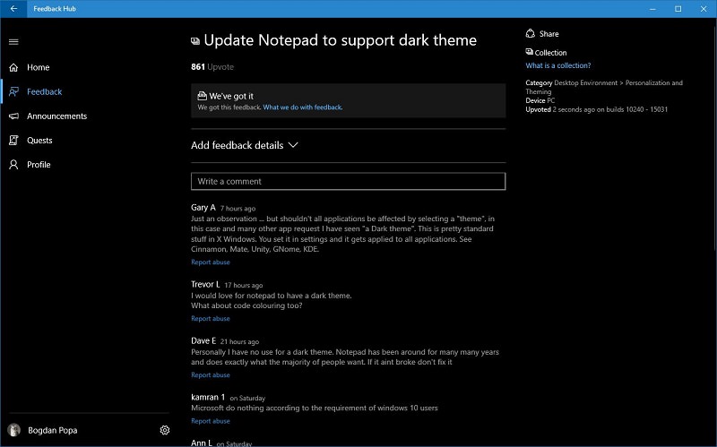The width and height of the screenshot is (717, 447).
Task: Report abuse on Trevor L's comment
Action: pyautogui.click(x=211, y=319)
